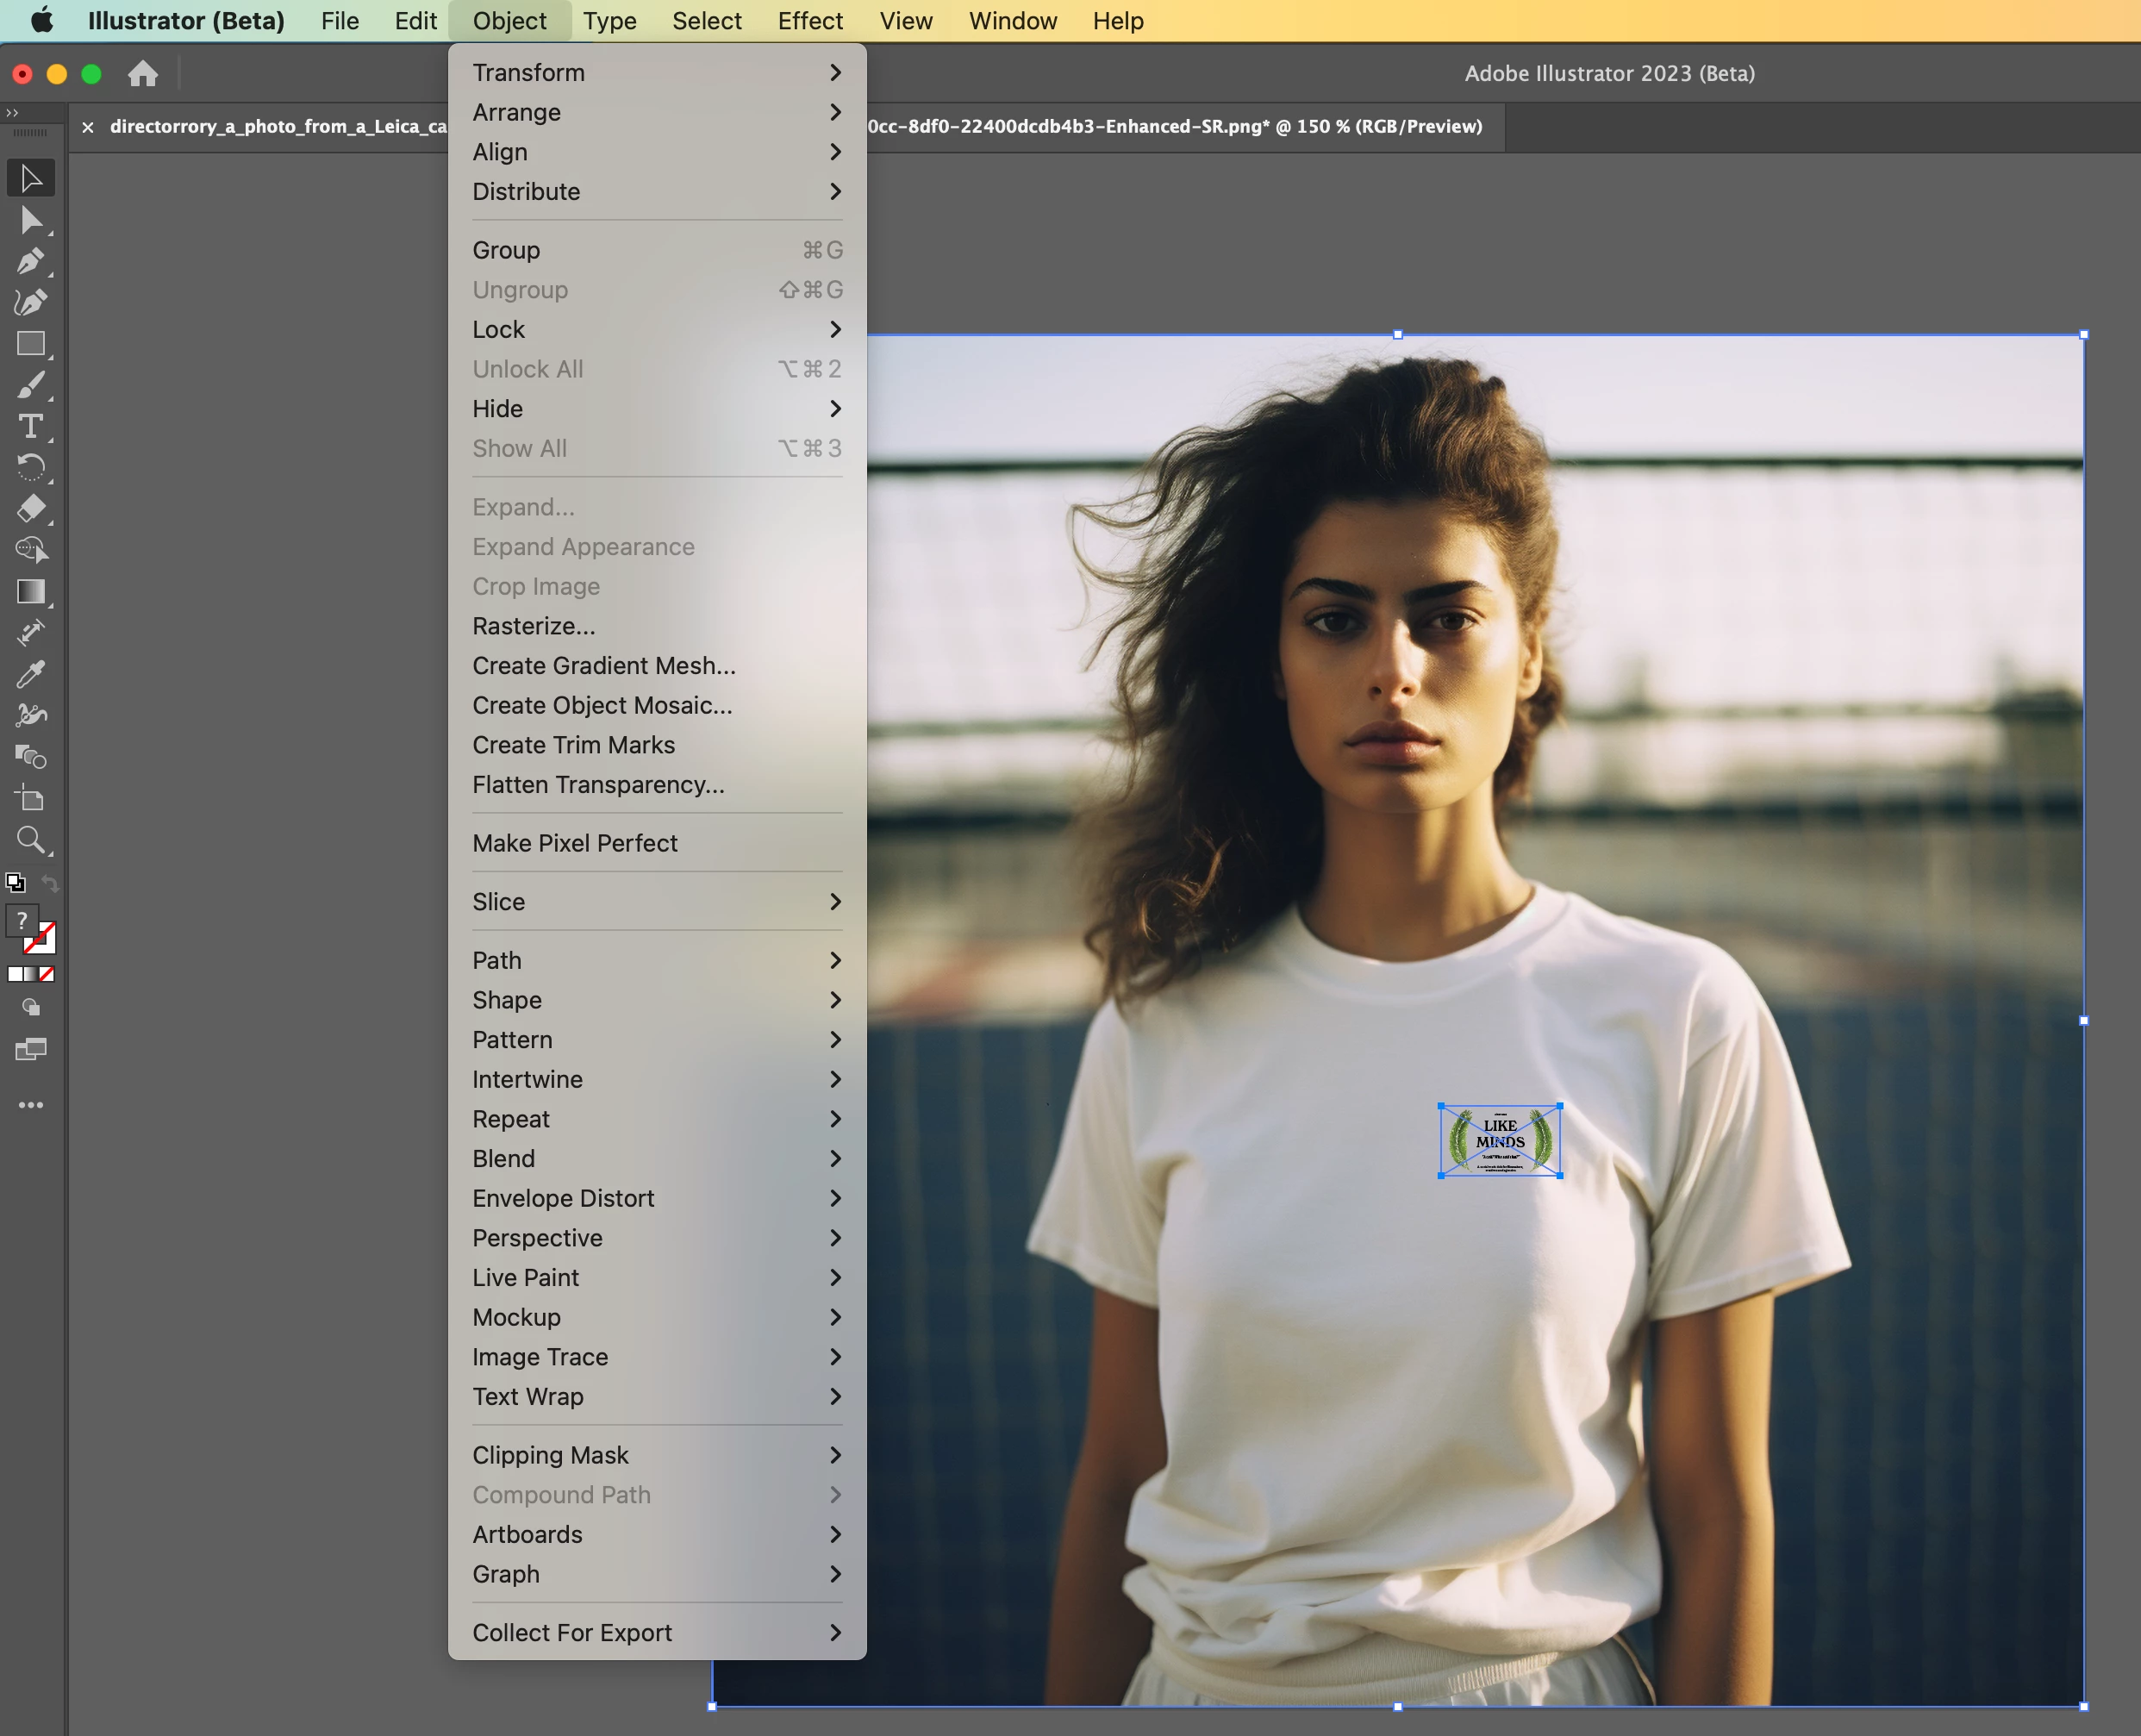Select the Pen tool

30,261
